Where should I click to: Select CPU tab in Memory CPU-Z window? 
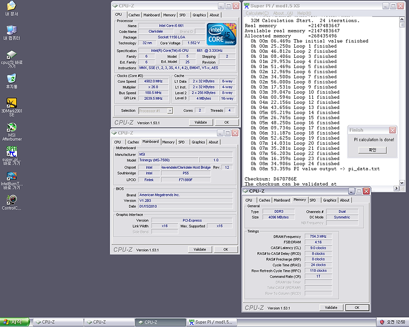point(249,200)
